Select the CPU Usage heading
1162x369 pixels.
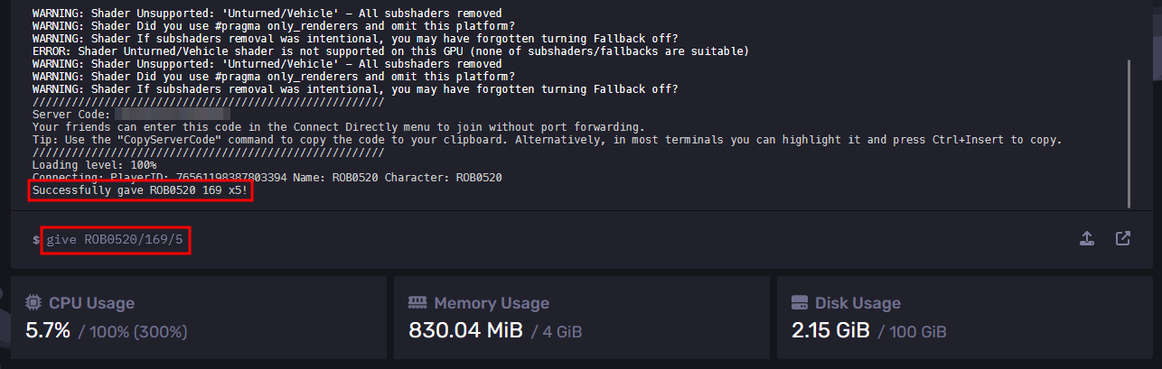(91, 303)
